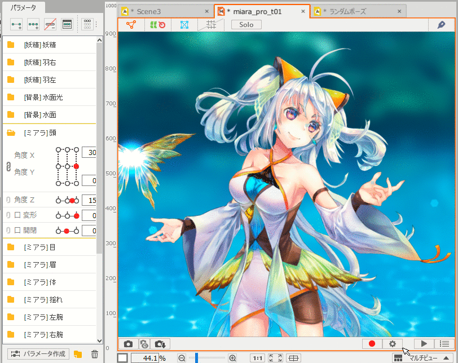The width and height of the screenshot is (458, 363).
Task: Click the delete keys icon in parameter toolbar
Action: (x=50, y=24)
